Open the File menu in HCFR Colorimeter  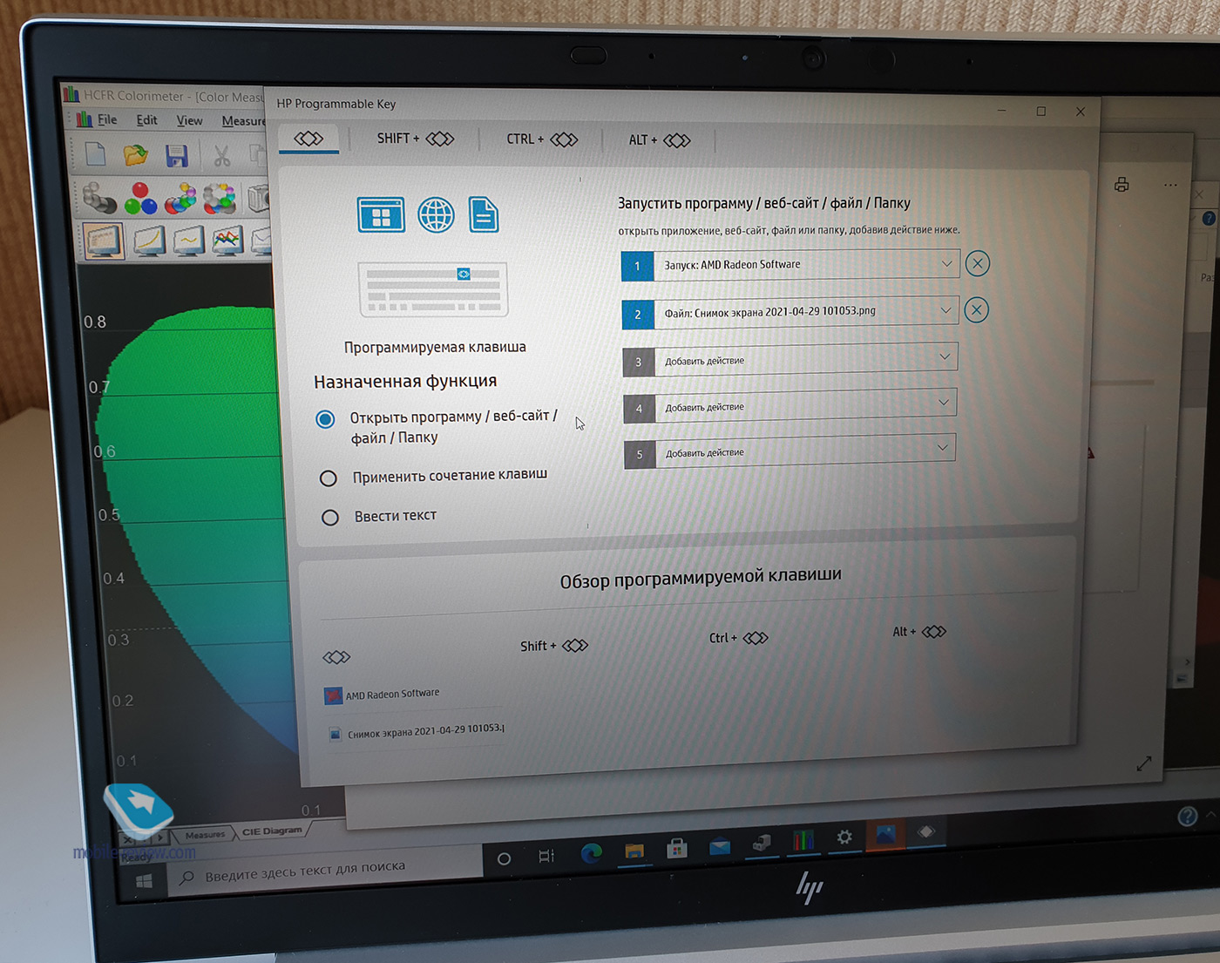(106, 119)
